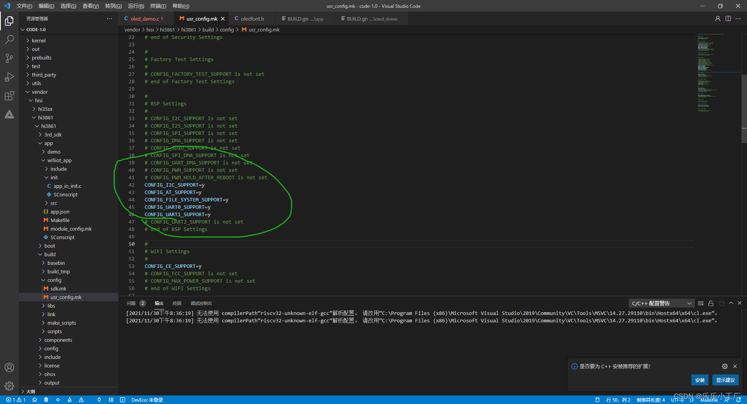Screen dimensions: 747x404
Task: Switch to the BUILD.gn ...\app tab
Action: [305, 19]
